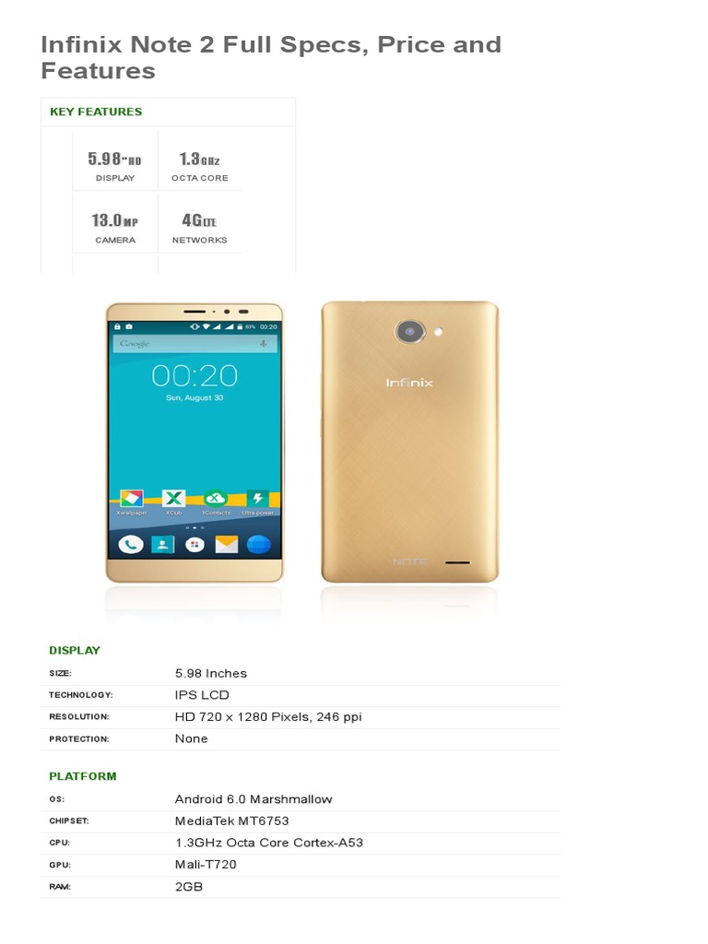Click the XClub app icon on phone screen
The height and width of the screenshot is (944, 708).
173,499
